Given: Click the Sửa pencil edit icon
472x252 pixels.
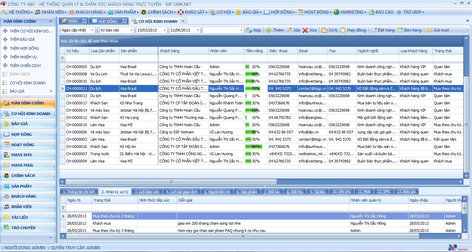Looking at the screenshot, I should pyautogui.click(x=289, y=30).
